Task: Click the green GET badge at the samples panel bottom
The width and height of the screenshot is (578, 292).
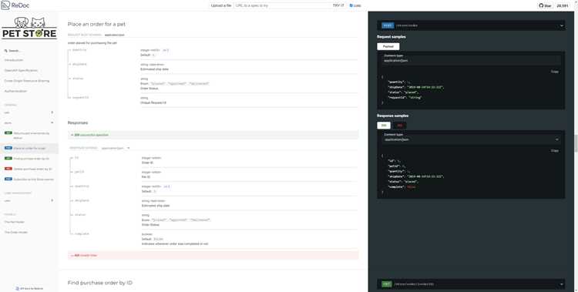Action: 386,284
